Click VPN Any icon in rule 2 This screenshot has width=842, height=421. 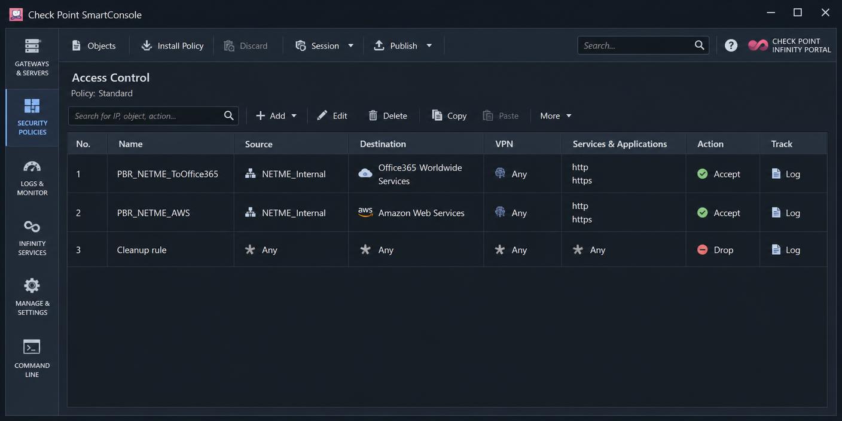(500, 212)
